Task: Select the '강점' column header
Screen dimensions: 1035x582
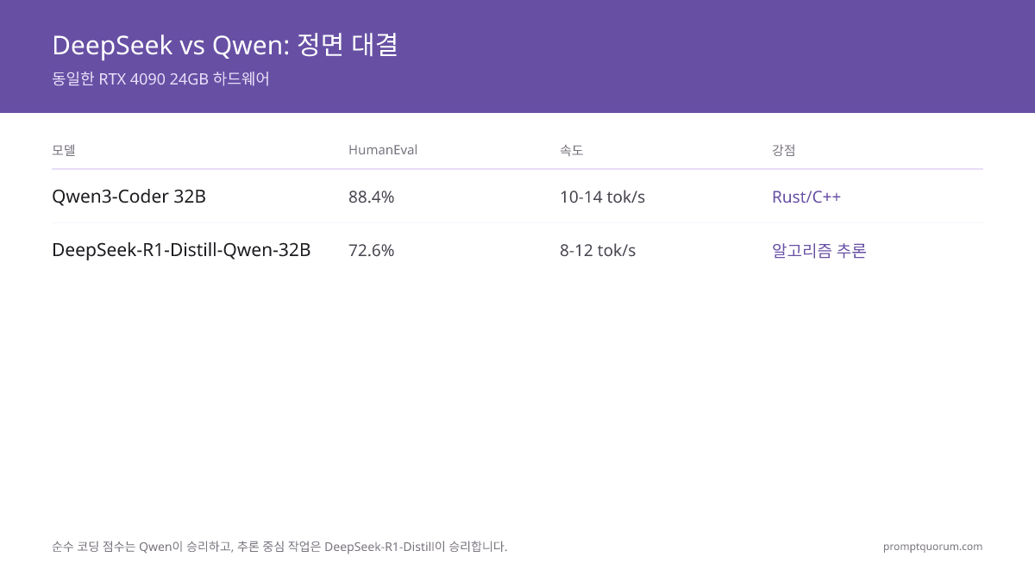Action: click(784, 150)
